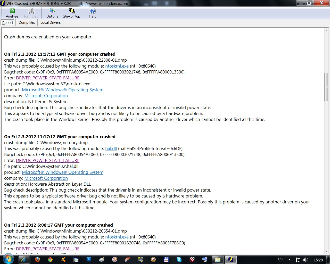Open Help from the toolbar
The width and height of the screenshot is (330, 264).
(93, 13)
